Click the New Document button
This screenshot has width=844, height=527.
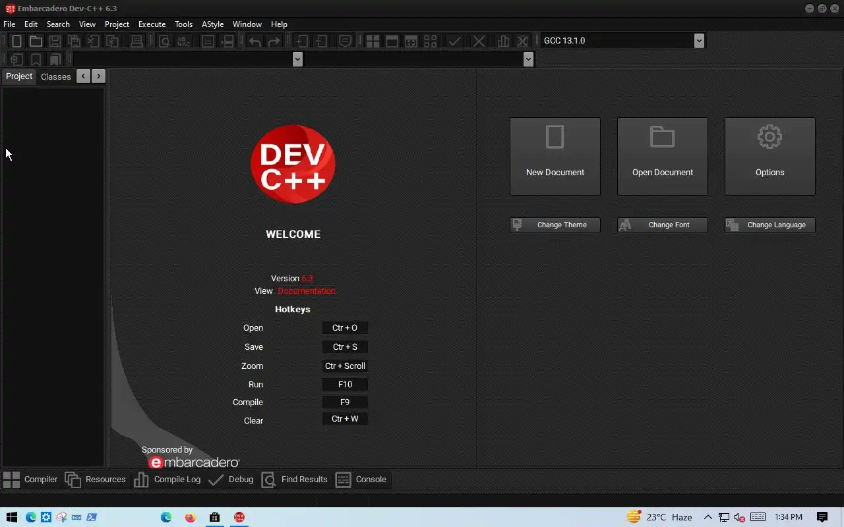pos(555,156)
